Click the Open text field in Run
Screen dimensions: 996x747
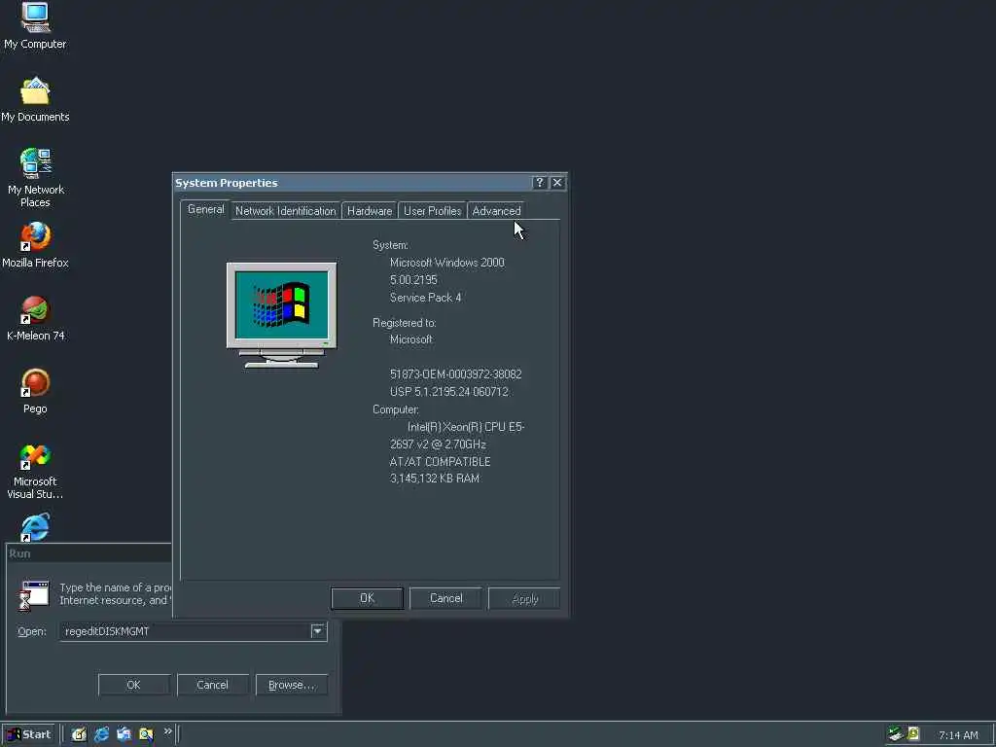point(186,631)
